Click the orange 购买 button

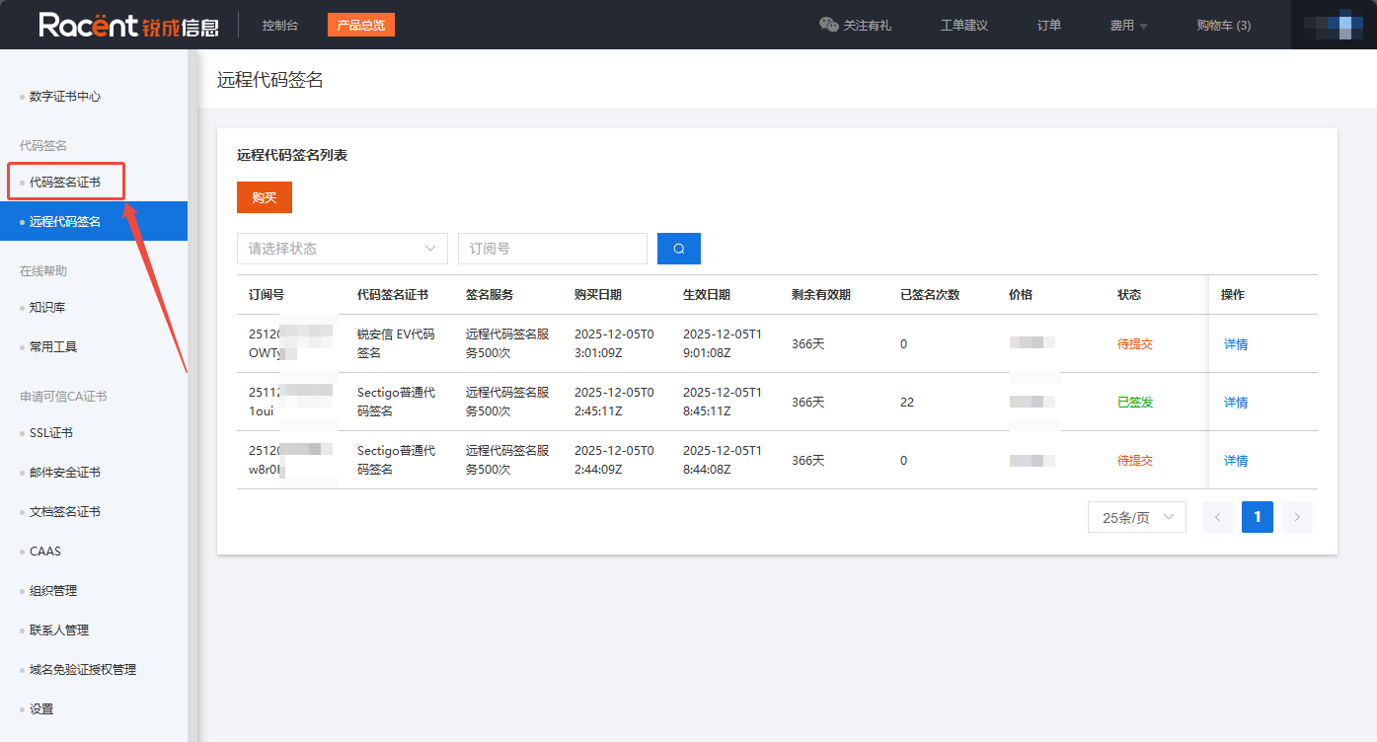pos(264,197)
